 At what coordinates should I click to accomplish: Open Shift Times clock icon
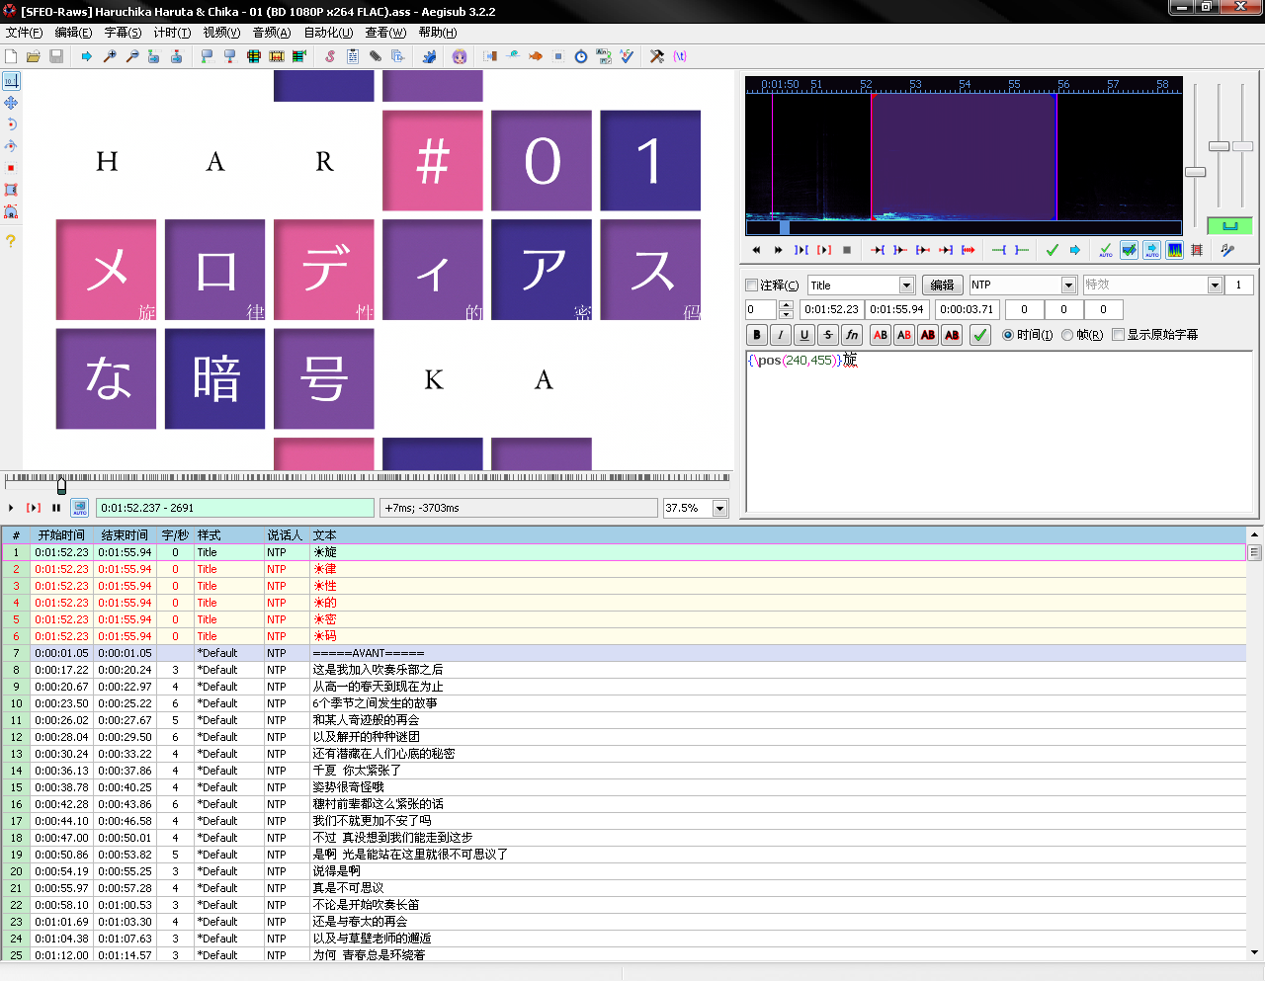point(581,56)
